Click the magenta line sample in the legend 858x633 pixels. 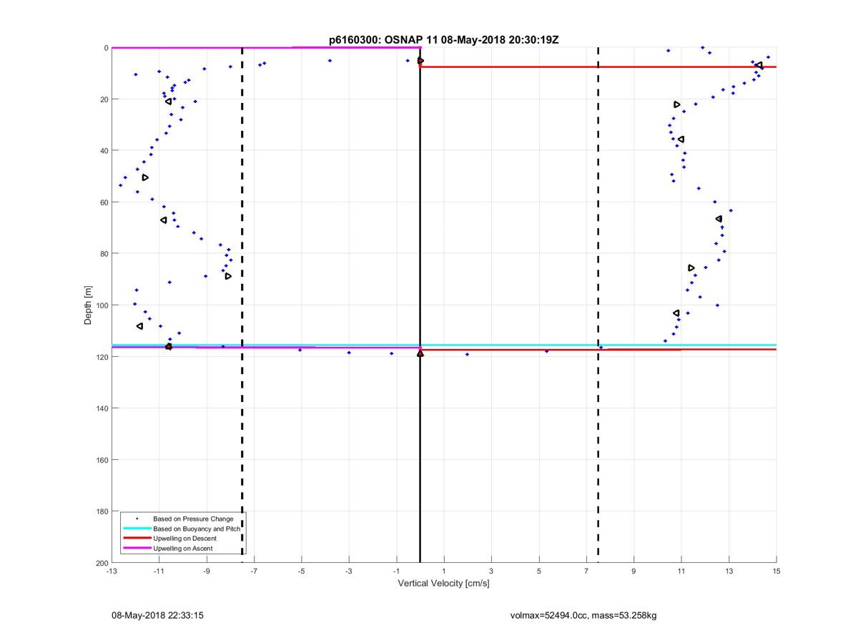[137, 549]
